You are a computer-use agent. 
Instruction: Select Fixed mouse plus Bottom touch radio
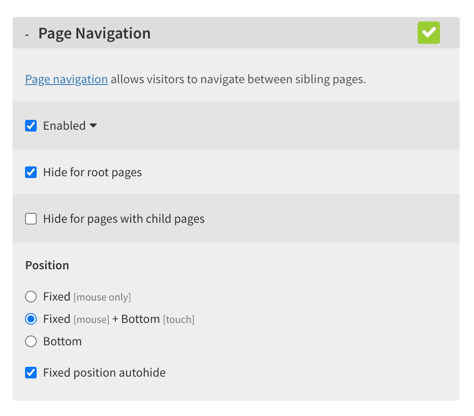(x=31, y=319)
